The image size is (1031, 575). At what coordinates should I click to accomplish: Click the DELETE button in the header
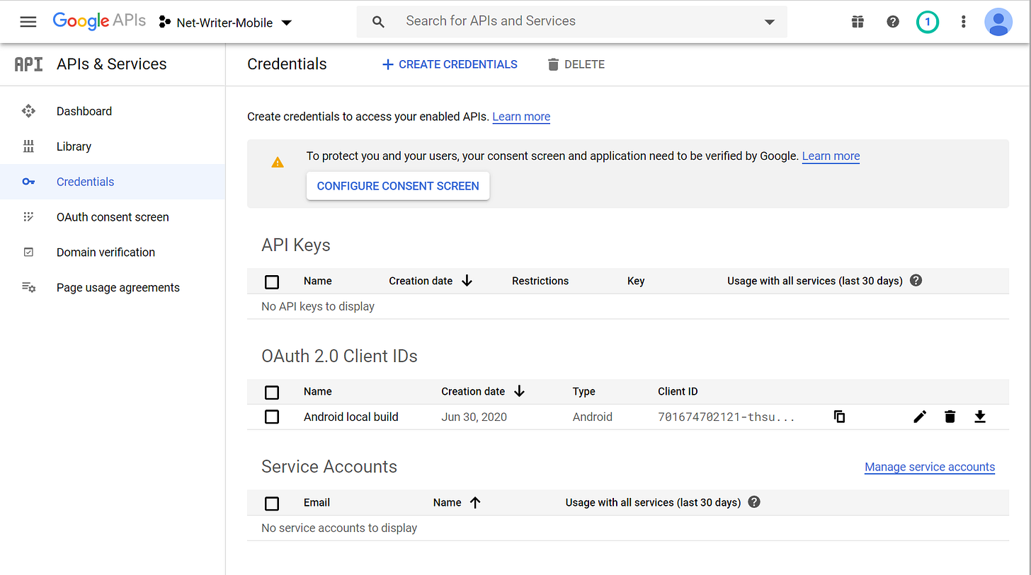coord(576,64)
